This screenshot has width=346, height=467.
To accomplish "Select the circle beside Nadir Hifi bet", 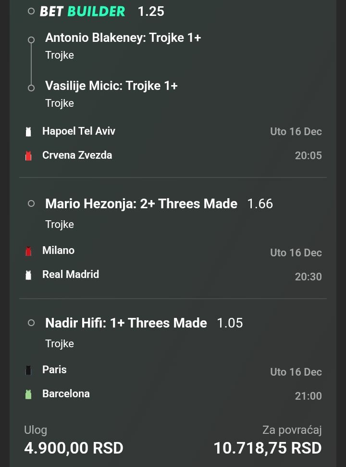I will click(31, 323).
